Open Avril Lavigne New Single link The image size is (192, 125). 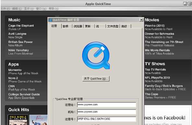click(x=17, y=36)
